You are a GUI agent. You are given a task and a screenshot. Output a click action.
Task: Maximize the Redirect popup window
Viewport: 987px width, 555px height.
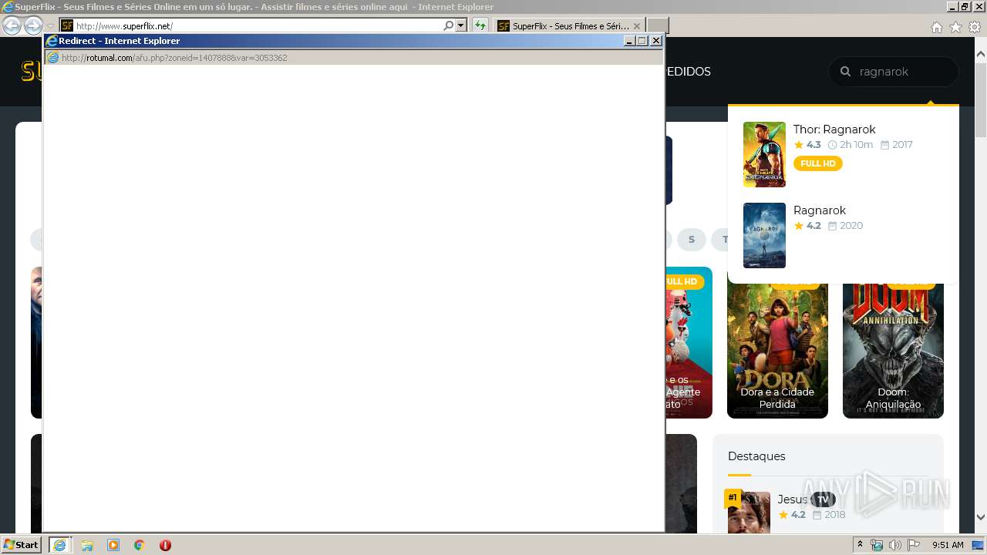click(642, 41)
